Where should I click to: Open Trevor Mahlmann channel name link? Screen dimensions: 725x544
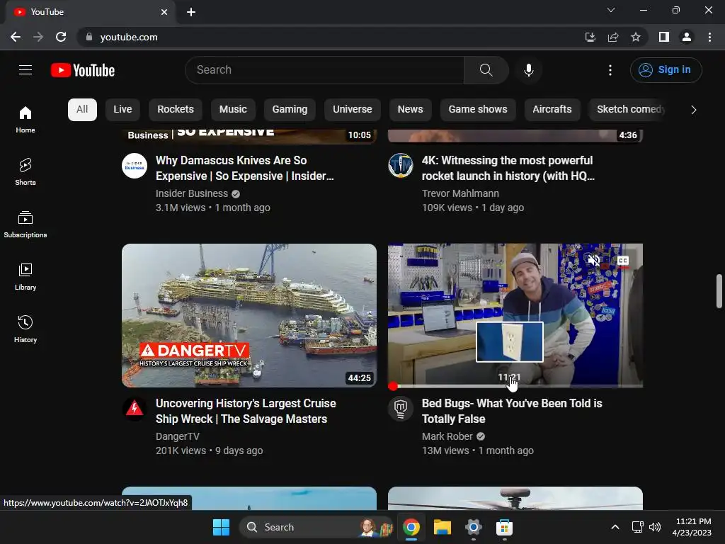(460, 193)
